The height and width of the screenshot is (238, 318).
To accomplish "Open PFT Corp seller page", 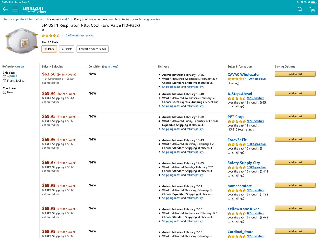I will 235,117.
